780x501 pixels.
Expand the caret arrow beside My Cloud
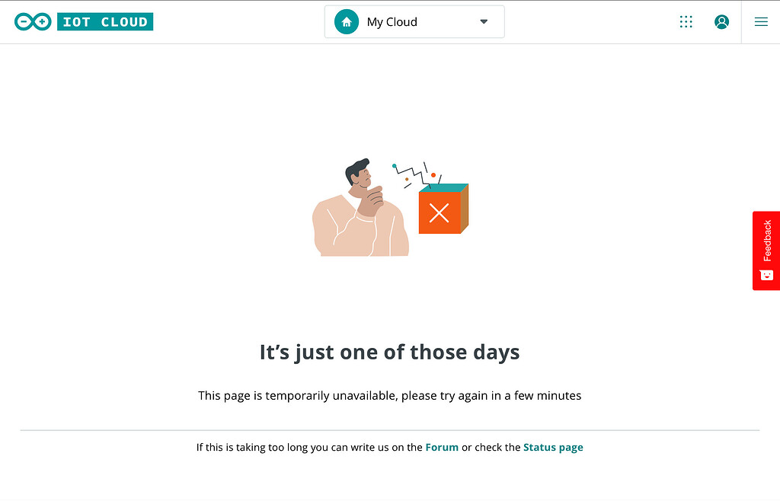[484, 22]
